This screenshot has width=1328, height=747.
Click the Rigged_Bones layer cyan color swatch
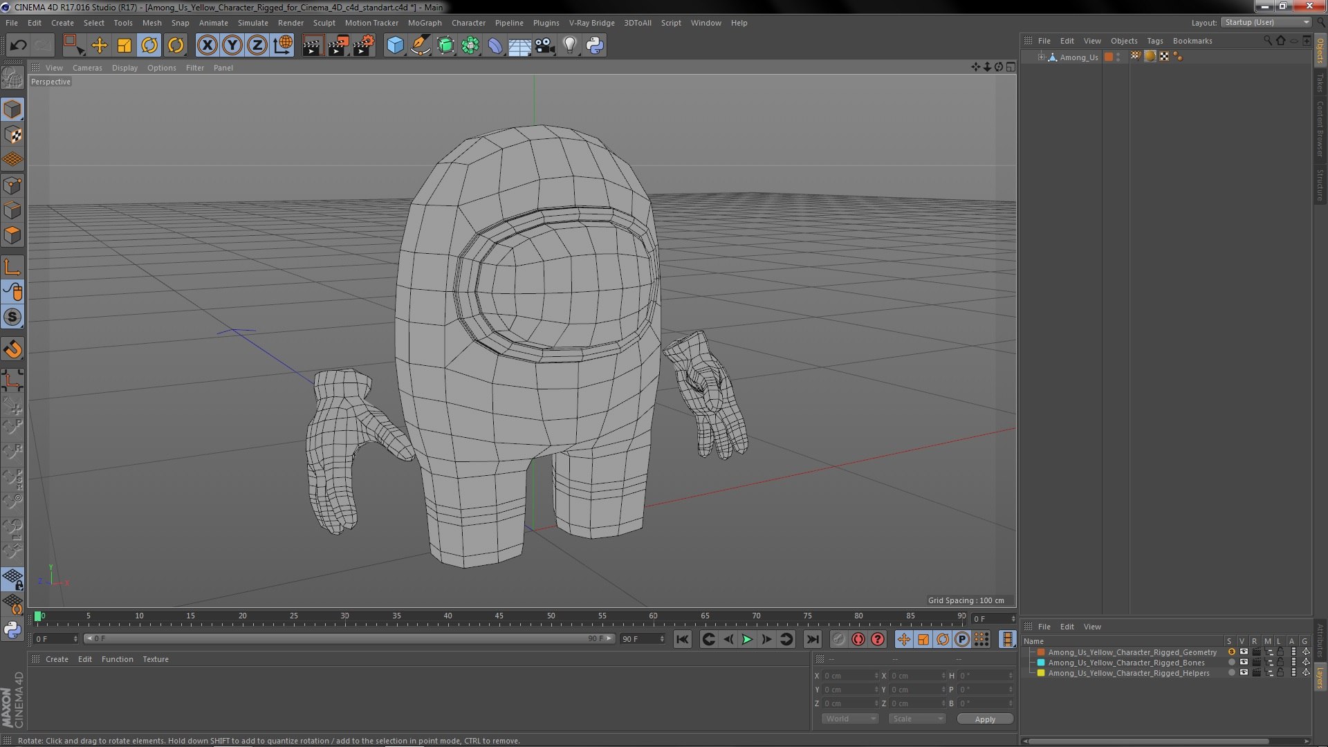pyautogui.click(x=1041, y=663)
